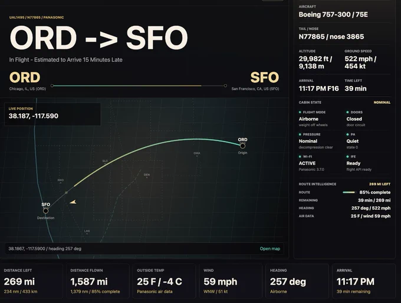Screen dimensions: 401x303
Task: Click the SLC waypoint on the map
Action: tap(105, 162)
